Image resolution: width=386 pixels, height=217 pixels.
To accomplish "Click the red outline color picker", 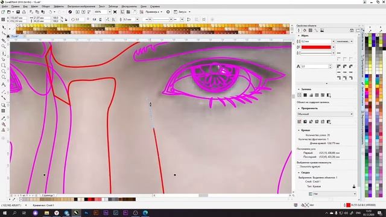I will [x=316, y=47].
